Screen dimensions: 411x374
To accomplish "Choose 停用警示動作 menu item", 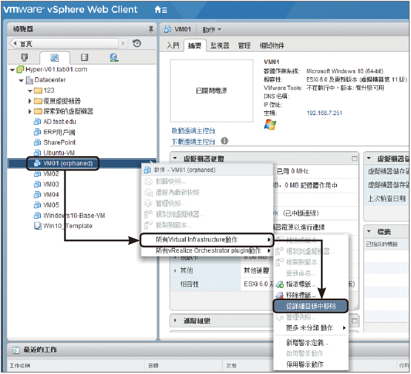I will click(311, 364).
